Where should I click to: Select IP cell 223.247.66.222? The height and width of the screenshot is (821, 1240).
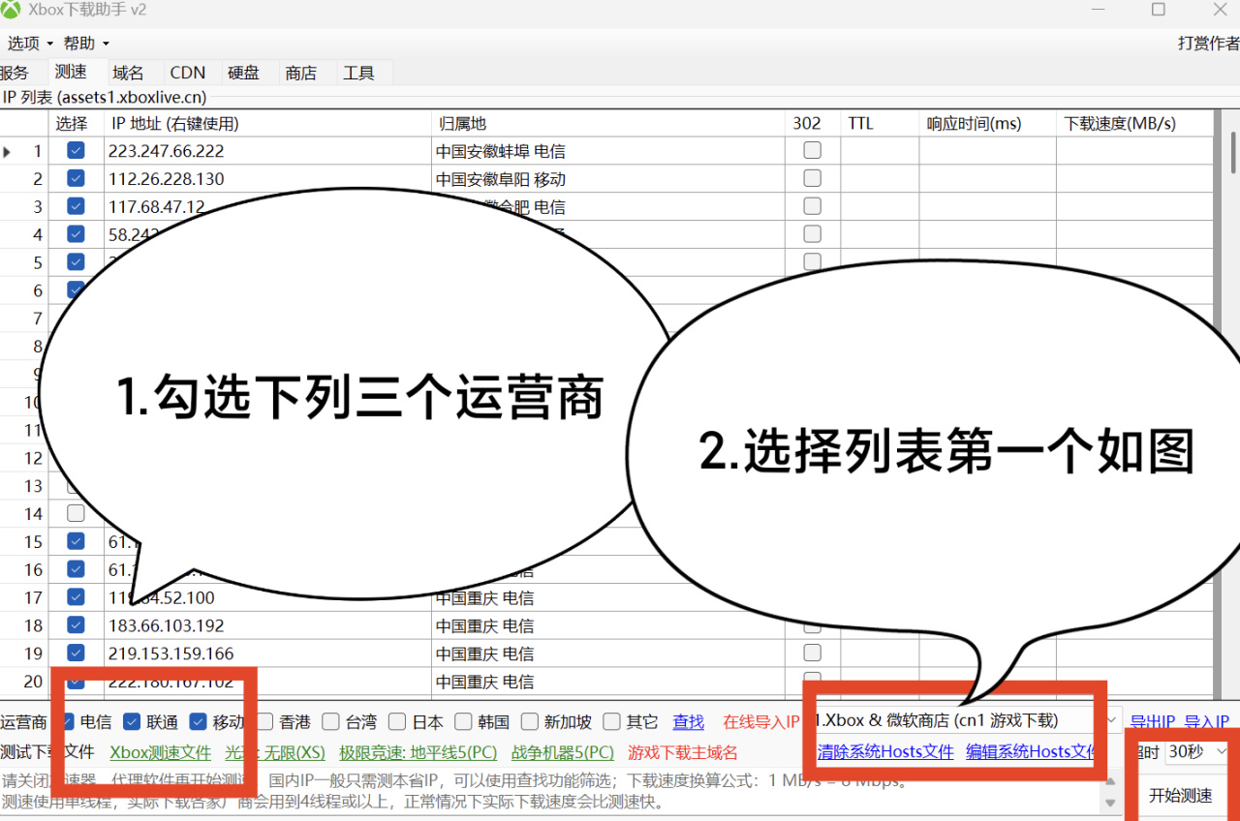pos(266,151)
